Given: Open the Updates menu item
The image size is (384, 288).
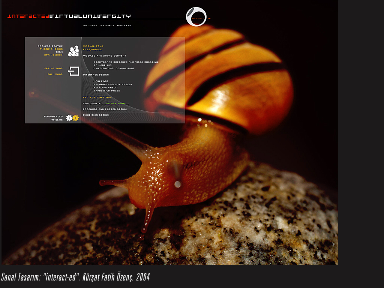Looking at the screenshot, I should (124, 25).
